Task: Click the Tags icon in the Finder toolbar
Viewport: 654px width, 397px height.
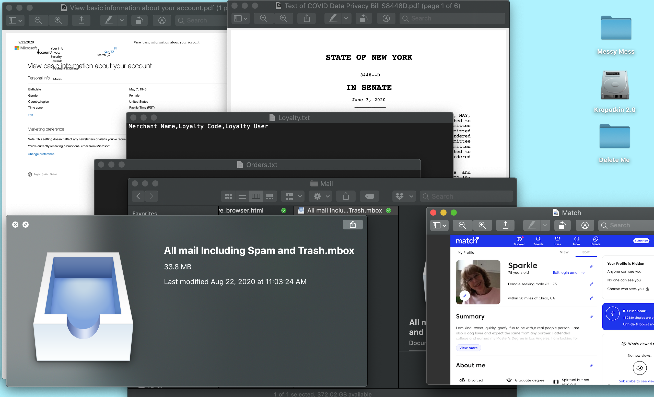Action: (369, 196)
